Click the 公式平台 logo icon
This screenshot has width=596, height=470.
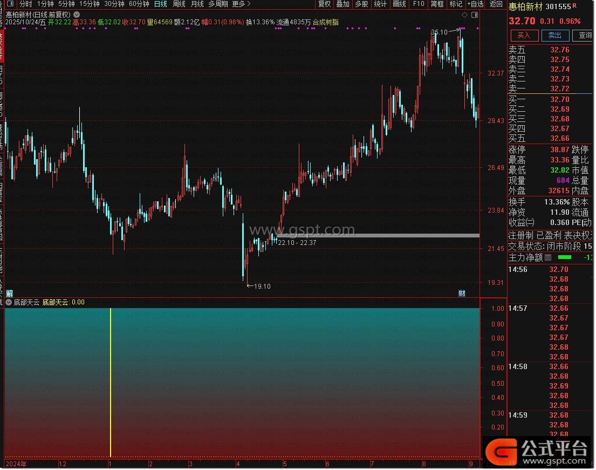click(x=499, y=449)
